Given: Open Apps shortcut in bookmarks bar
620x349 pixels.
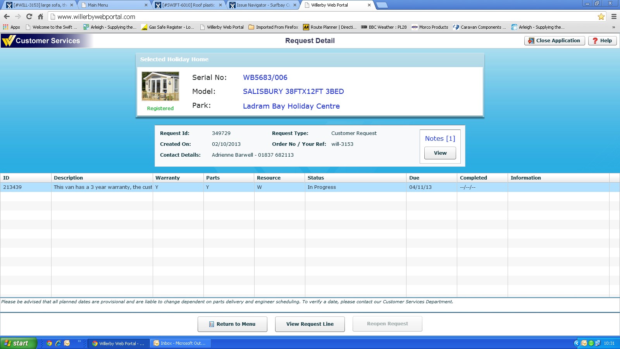Looking at the screenshot, I should (12, 27).
